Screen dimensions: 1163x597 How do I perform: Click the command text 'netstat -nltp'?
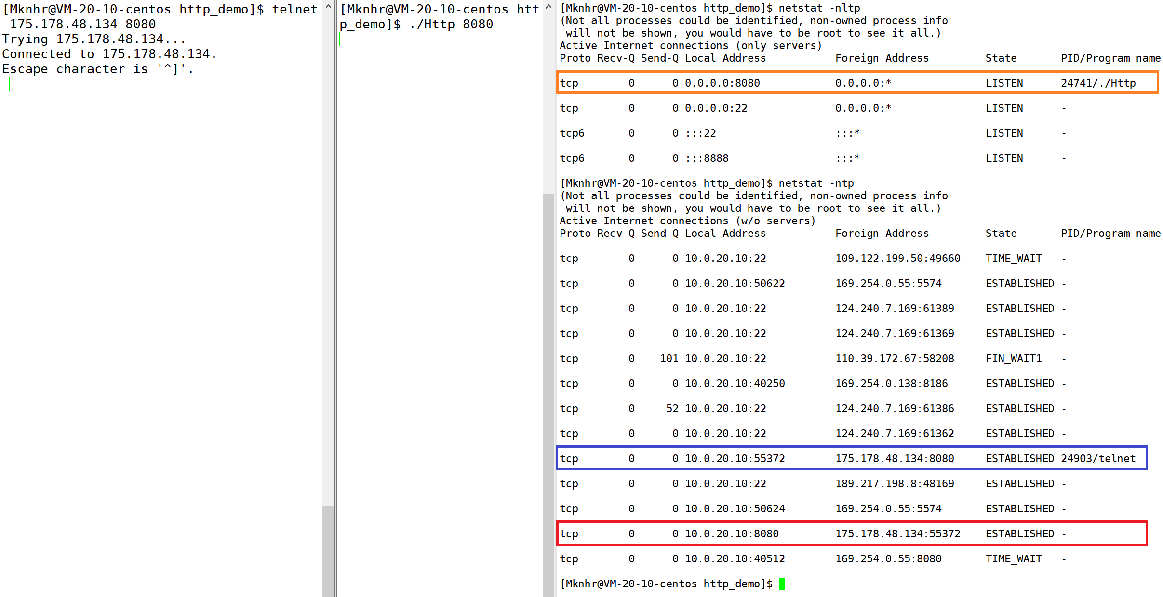(x=819, y=8)
